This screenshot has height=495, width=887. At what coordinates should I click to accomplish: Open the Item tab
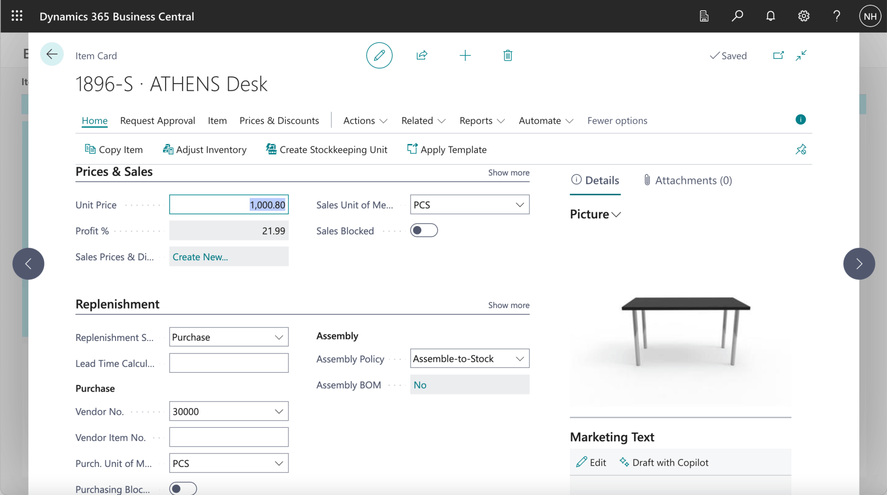click(x=217, y=120)
